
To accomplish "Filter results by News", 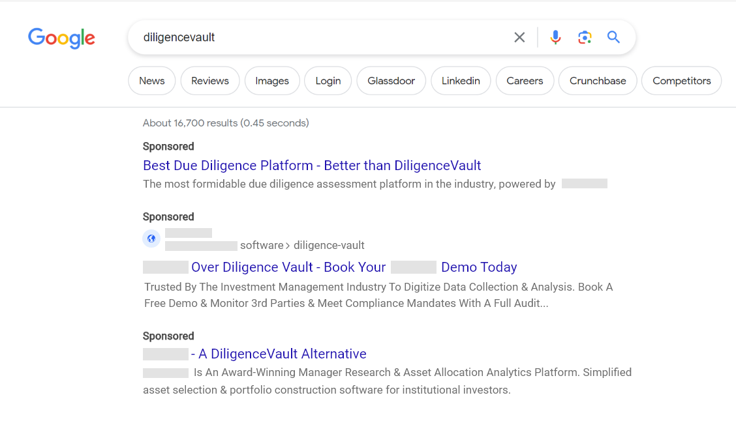I will point(151,80).
